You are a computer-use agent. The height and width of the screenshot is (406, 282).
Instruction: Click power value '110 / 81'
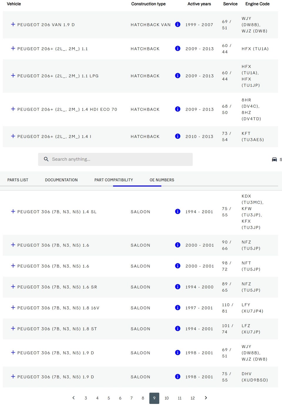(228, 308)
